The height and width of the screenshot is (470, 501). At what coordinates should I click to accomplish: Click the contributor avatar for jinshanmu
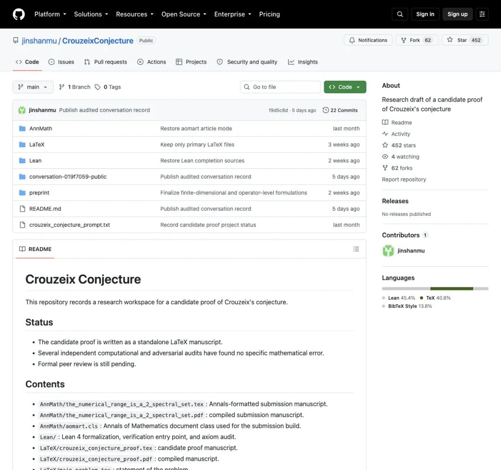click(388, 251)
